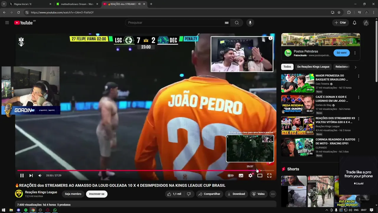Click Compartilhar share button
This screenshot has height=213, width=378.
[209, 194]
